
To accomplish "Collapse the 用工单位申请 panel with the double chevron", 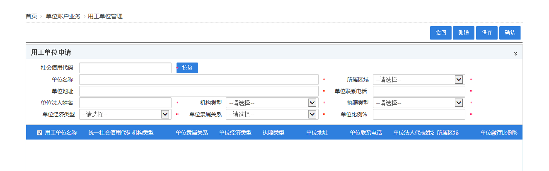I will point(515,53).
